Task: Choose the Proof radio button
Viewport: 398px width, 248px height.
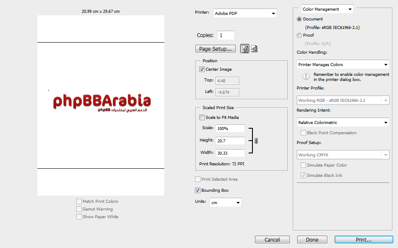Action: [x=299, y=35]
